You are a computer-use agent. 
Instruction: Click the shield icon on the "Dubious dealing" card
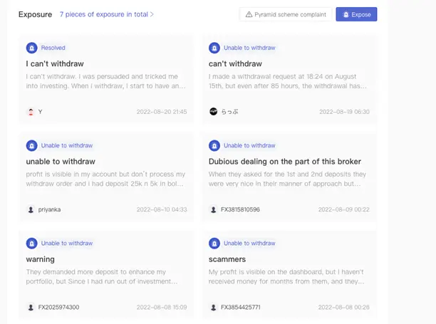pyautogui.click(x=214, y=145)
